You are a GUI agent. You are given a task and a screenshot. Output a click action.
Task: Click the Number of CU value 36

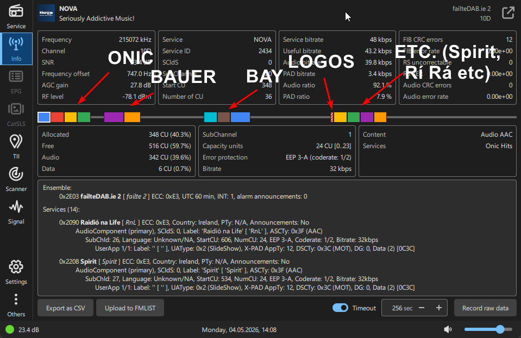[268, 97]
